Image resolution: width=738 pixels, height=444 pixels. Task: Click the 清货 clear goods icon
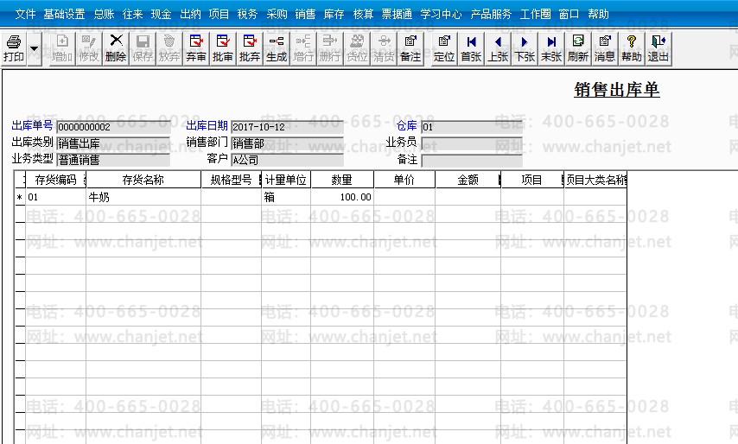coord(384,49)
